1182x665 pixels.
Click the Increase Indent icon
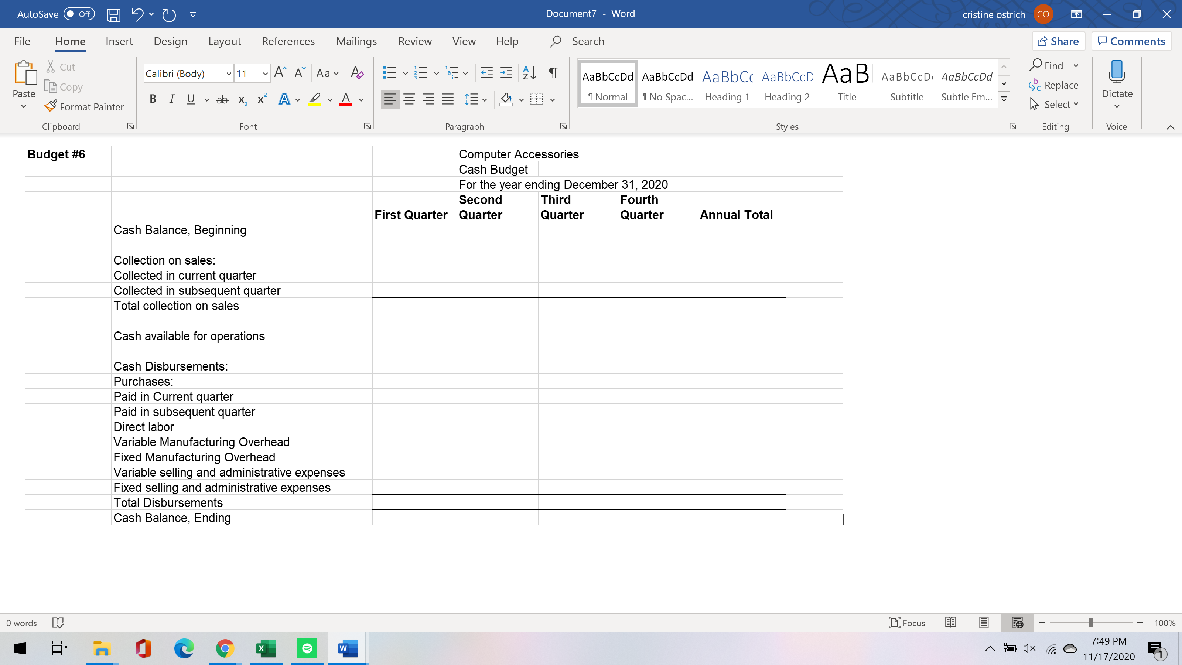506,73
